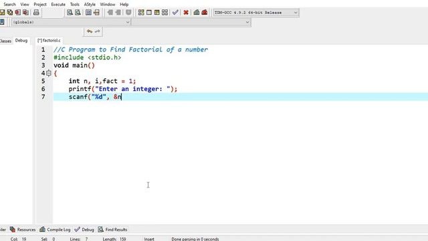Click the Lines: 7 status entry
The width and height of the screenshot is (428, 241).
(79, 239)
